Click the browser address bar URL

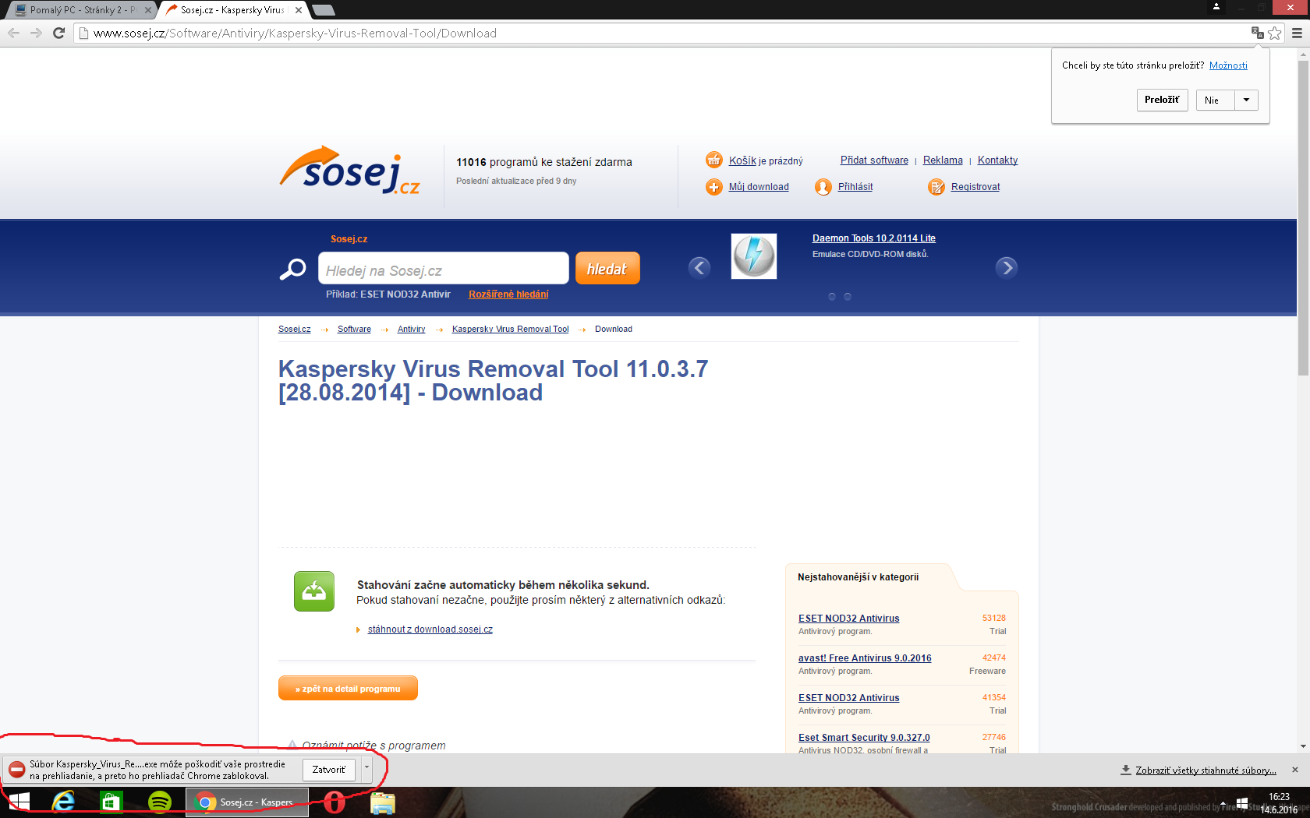295,33
